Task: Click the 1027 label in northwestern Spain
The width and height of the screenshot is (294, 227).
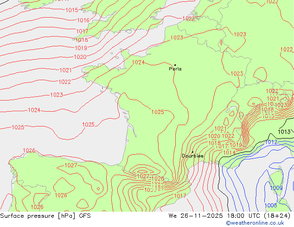Action: coord(71,165)
